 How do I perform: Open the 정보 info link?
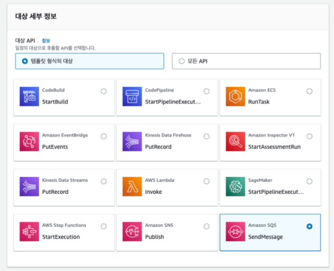46,41
